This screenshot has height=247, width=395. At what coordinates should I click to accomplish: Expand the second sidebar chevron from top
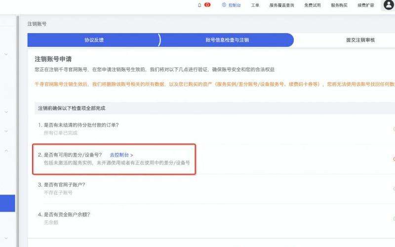coord(6,112)
